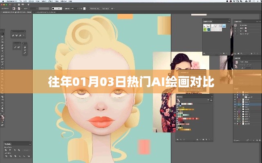Switch to the second document tab
The width and height of the screenshot is (262, 163).
[45, 12]
